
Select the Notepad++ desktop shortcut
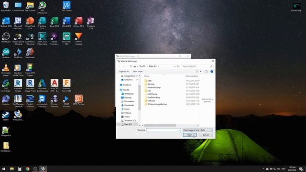click(6, 131)
